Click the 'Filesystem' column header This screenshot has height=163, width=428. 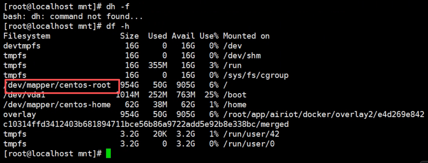[x=27, y=36]
